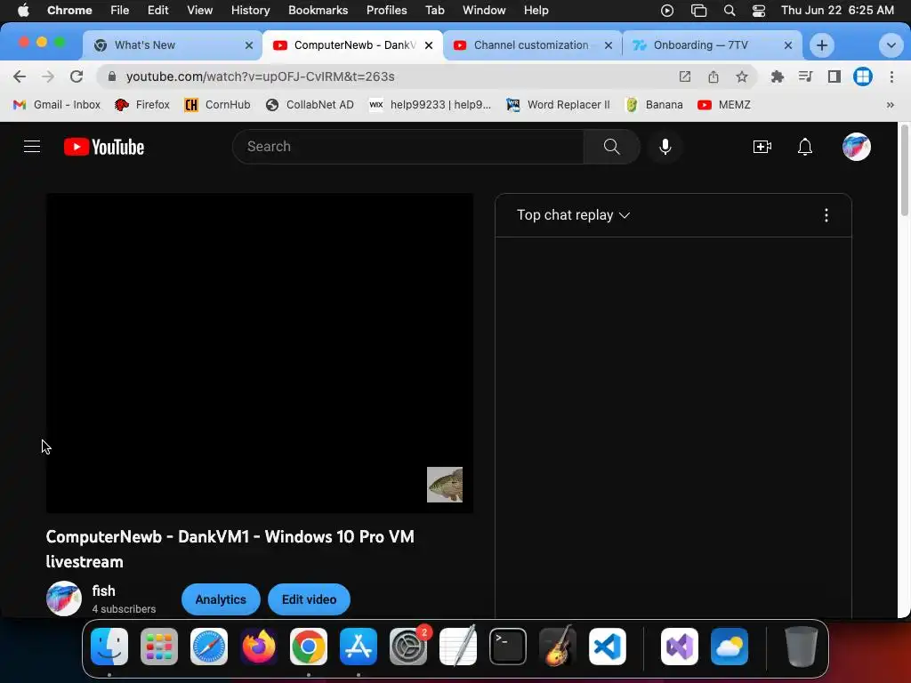Open live chat three-dot options menu
This screenshot has width=911, height=683.
[x=826, y=215]
